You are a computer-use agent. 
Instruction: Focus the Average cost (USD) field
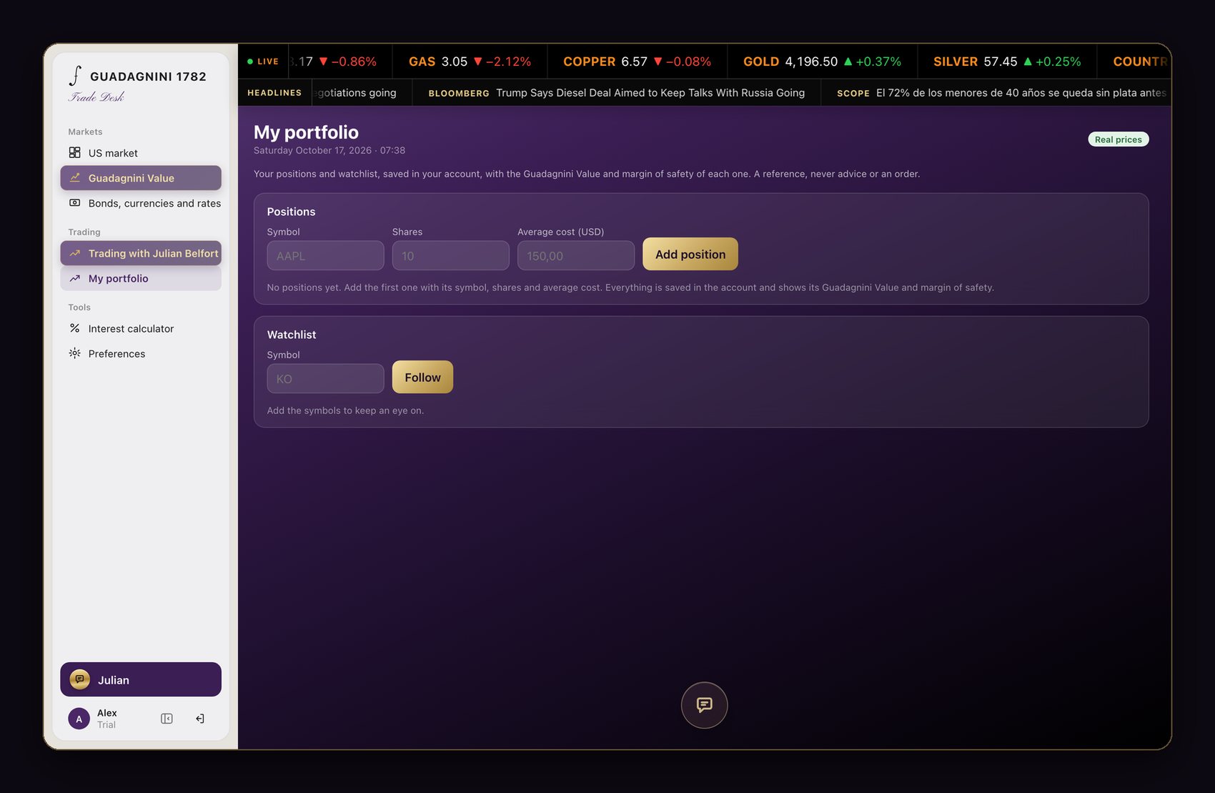click(x=575, y=255)
